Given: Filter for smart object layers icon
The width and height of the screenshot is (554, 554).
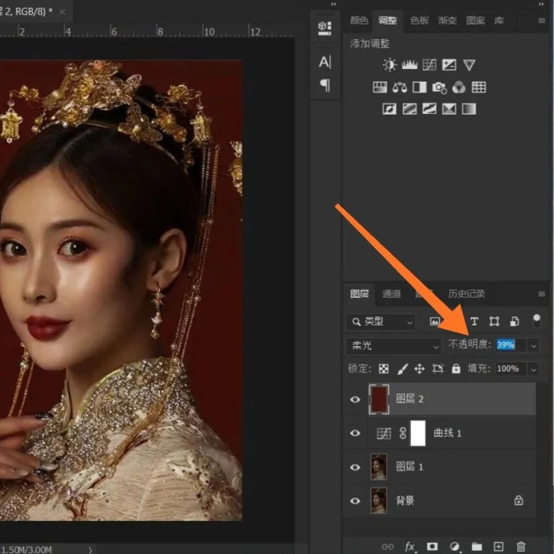Looking at the screenshot, I should (x=515, y=321).
